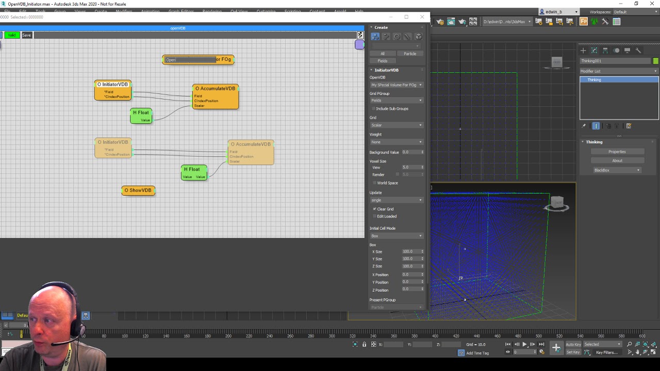Open the Create command panel plus tab

coord(583,50)
